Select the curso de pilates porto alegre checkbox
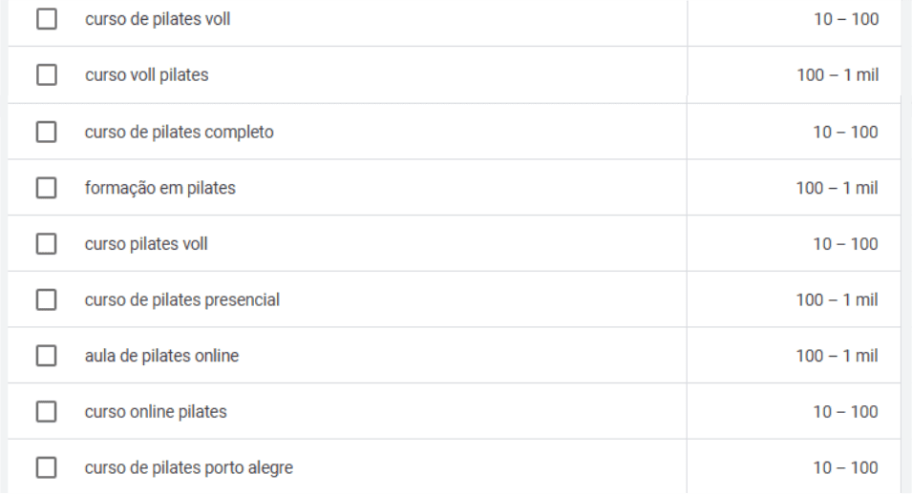The image size is (912, 494). point(46,468)
